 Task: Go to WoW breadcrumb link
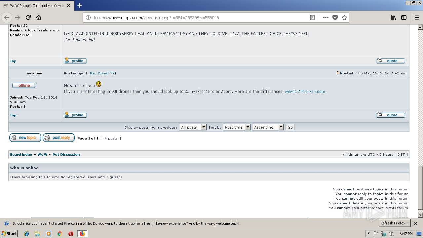[x=42, y=155]
